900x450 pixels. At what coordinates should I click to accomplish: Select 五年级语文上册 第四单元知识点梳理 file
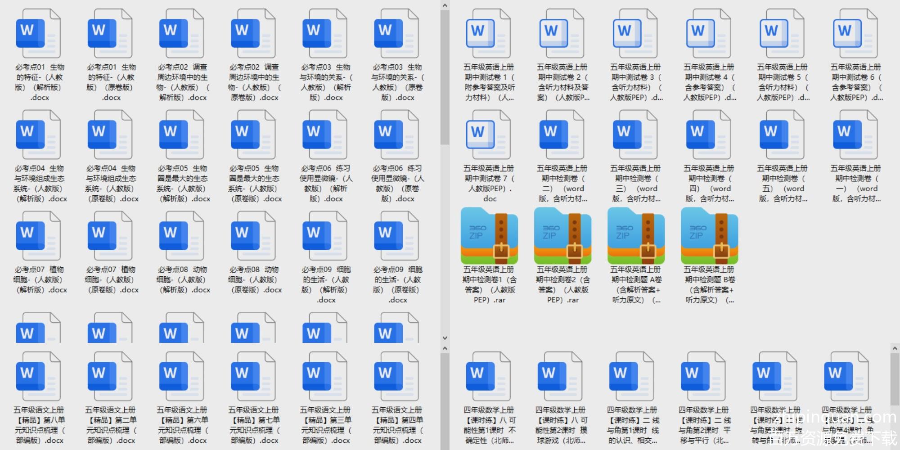397,377
